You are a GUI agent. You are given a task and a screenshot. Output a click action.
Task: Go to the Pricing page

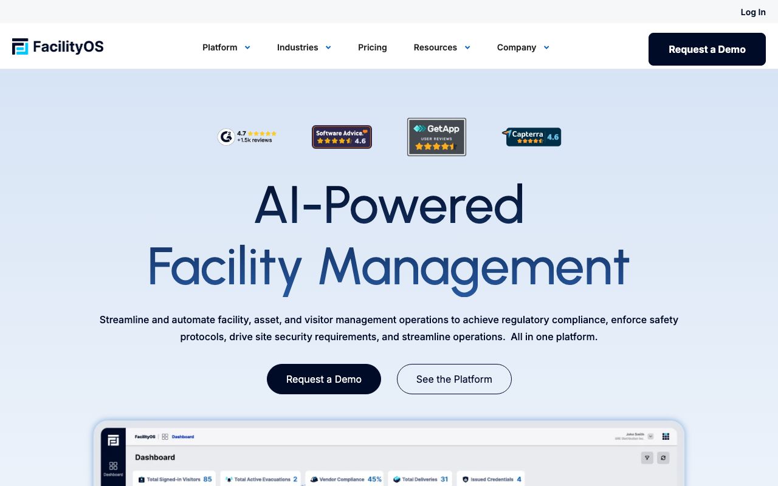(x=372, y=47)
